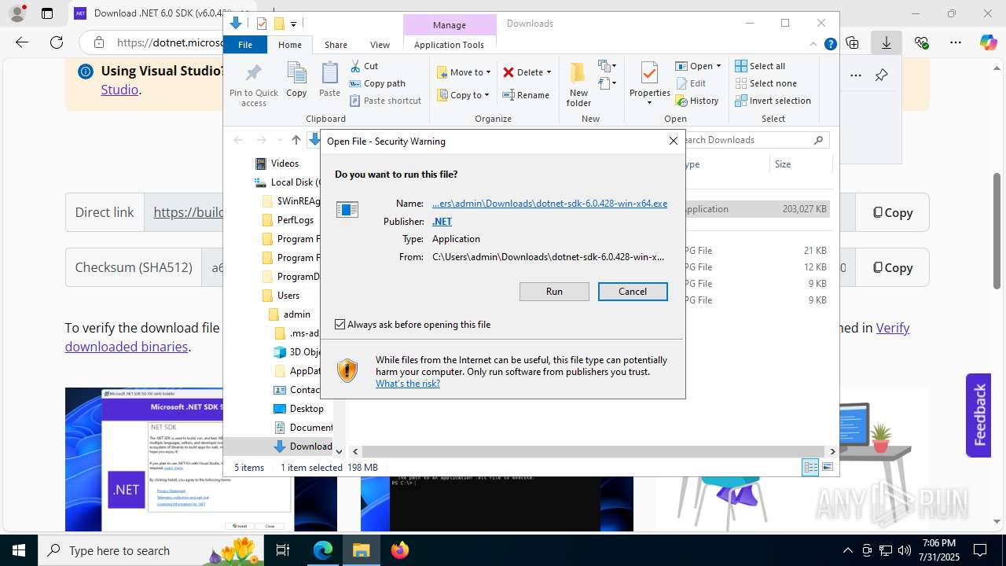Screen dimensions: 1006x566
Task: Click the Feedback side button
Action: tap(978, 415)
